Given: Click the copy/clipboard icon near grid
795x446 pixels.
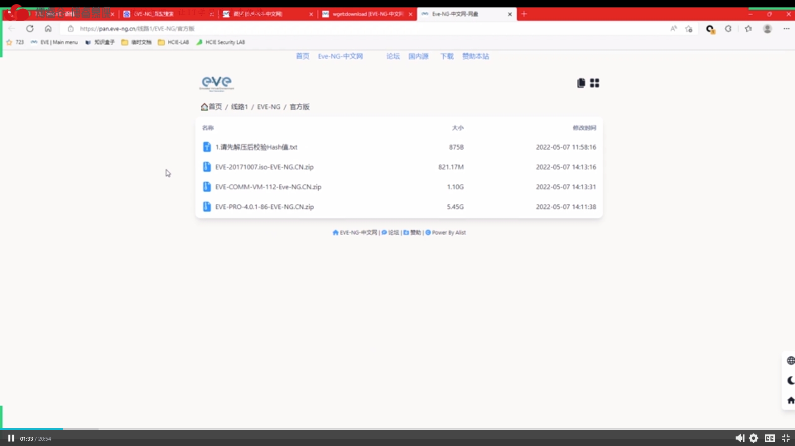Looking at the screenshot, I should (581, 83).
